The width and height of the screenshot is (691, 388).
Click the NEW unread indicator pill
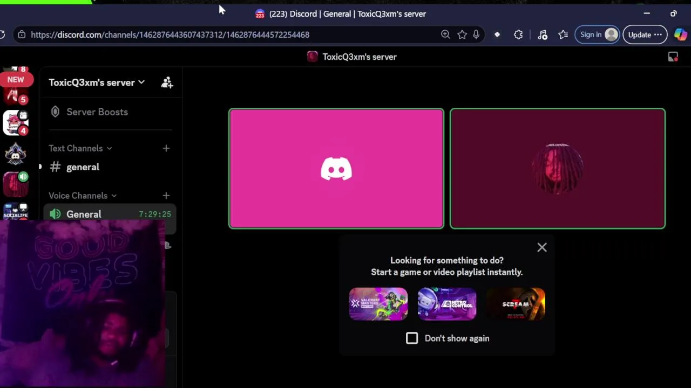(16, 79)
